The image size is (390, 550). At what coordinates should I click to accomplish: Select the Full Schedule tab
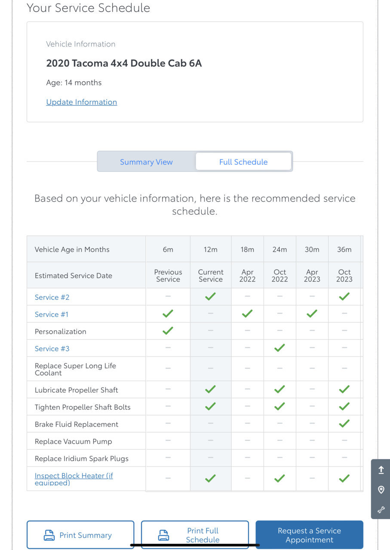243,162
